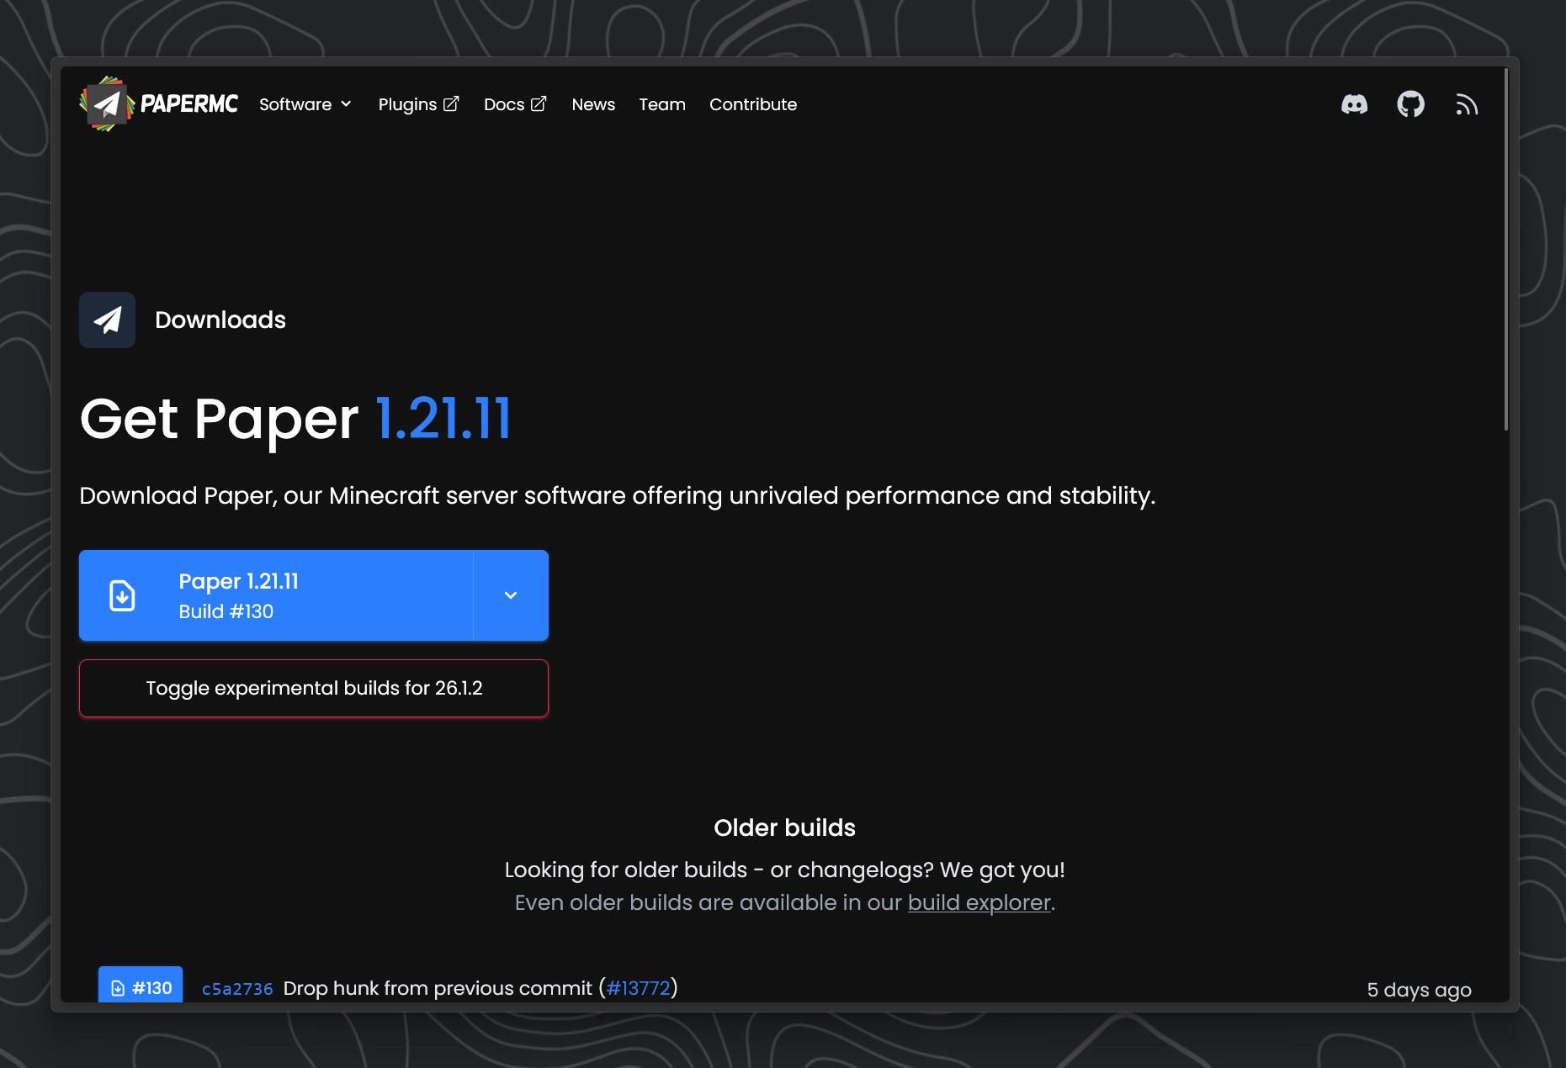
Task: Expand the Software menu caret in the navbar
Action: coord(346,105)
